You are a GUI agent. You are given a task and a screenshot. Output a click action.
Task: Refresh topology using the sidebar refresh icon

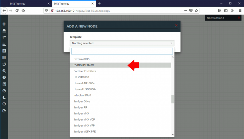click(4, 64)
